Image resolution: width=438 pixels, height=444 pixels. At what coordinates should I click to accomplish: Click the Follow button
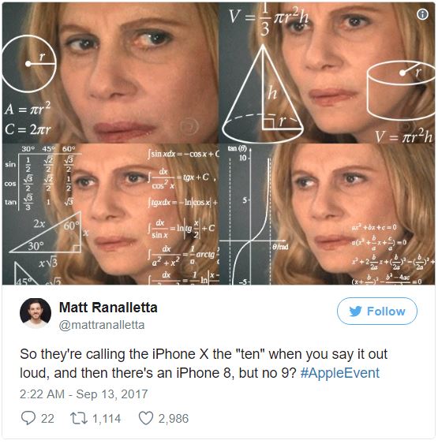tap(377, 312)
